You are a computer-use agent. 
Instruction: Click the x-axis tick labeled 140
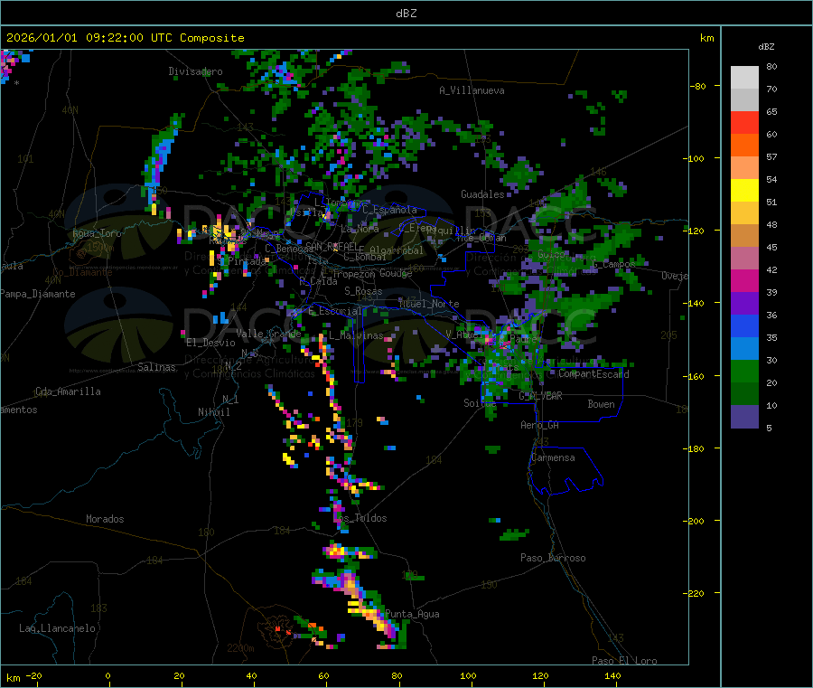(x=612, y=675)
